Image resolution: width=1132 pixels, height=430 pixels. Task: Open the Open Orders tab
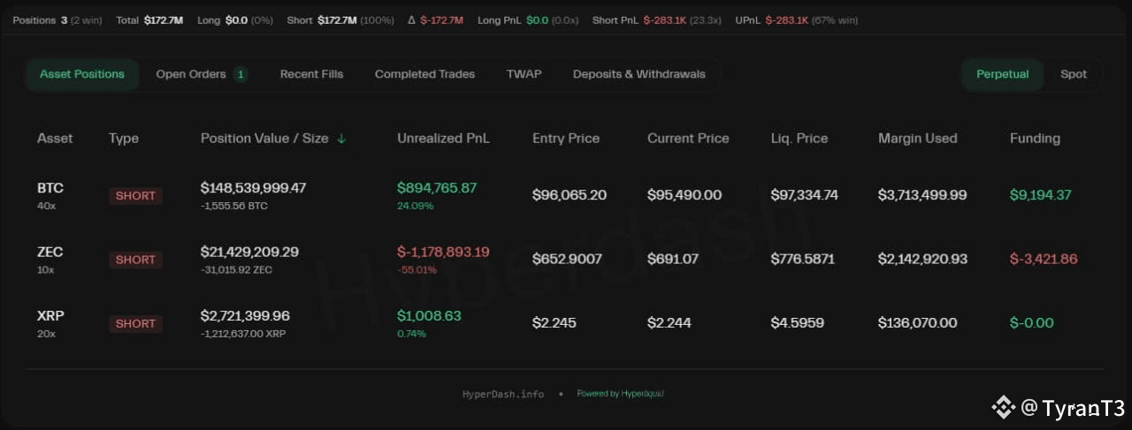tap(202, 74)
